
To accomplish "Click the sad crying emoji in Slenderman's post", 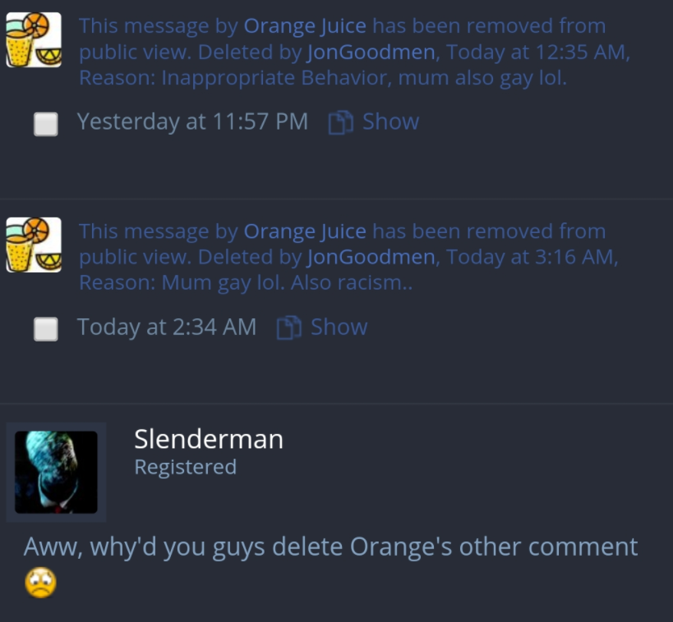I will point(41,582).
